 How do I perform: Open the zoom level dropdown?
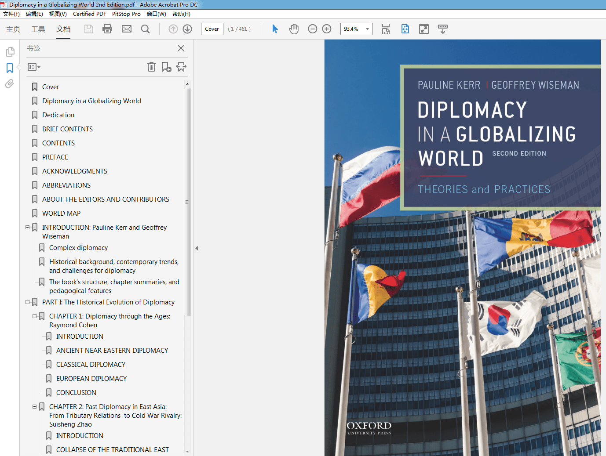367,29
